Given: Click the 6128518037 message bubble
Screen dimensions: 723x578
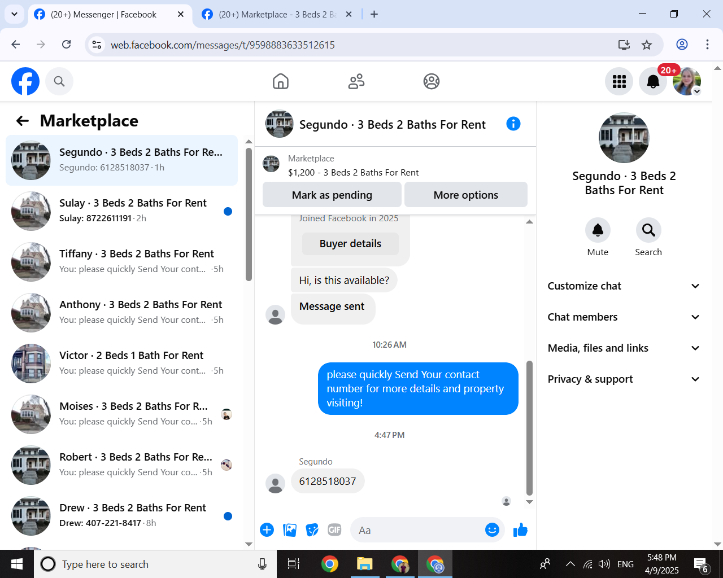Looking at the screenshot, I should [x=328, y=481].
